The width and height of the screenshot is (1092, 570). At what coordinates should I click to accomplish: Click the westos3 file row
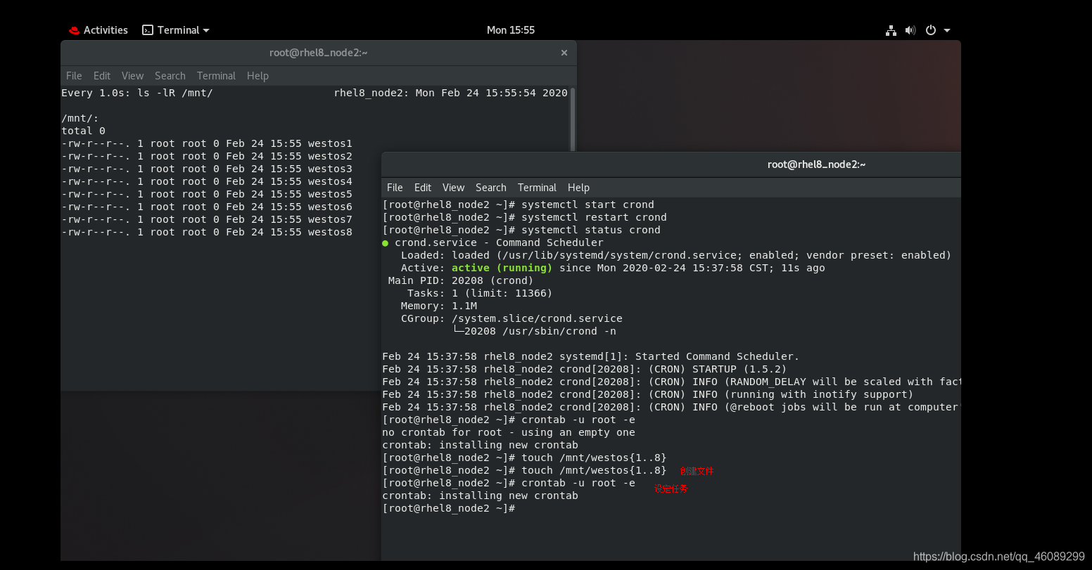tap(207, 169)
